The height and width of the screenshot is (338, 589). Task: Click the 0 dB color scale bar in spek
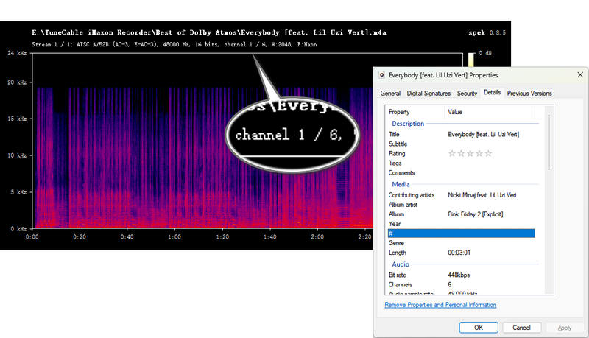[x=471, y=60]
